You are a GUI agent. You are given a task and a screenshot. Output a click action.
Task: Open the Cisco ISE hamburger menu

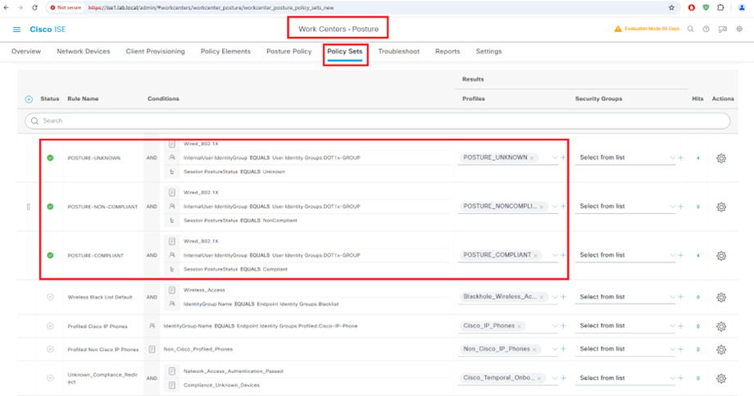[17, 30]
